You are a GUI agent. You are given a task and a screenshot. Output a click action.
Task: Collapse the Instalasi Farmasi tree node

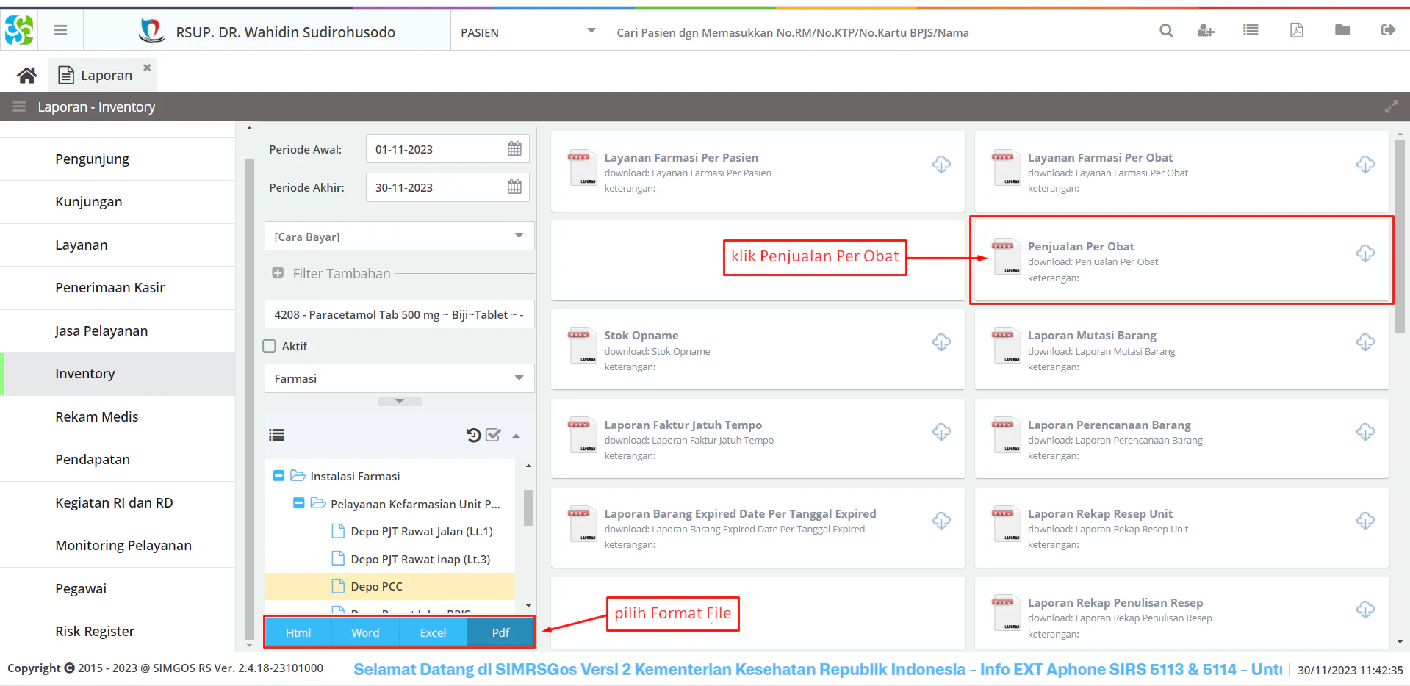[x=278, y=476]
